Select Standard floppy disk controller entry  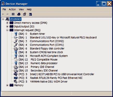tap(47, 48)
